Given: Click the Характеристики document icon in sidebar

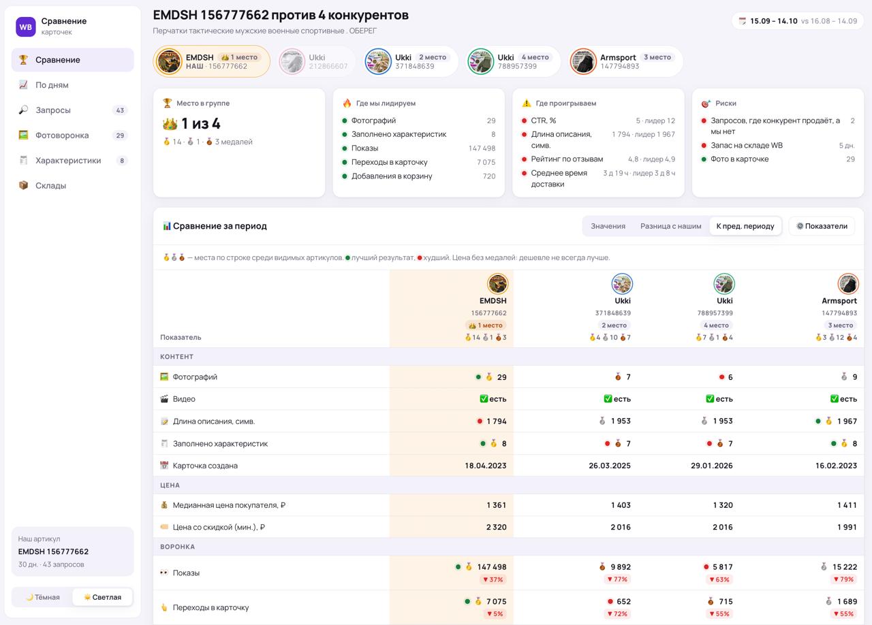Looking at the screenshot, I should click(x=23, y=161).
